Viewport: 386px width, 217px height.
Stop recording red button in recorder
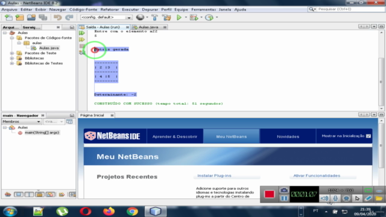[270, 194]
